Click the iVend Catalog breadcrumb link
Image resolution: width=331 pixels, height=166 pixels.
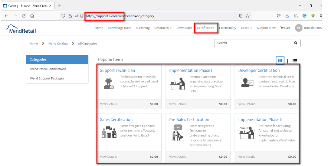(x=58, y=44)
